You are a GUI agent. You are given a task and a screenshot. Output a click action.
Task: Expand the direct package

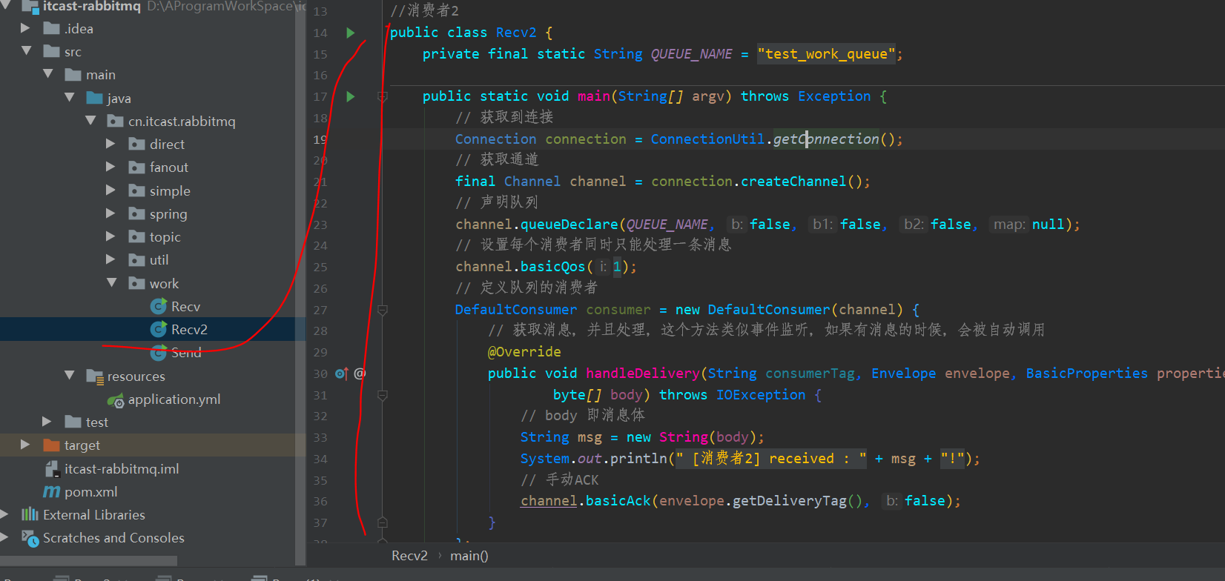(x=111, y=144)
